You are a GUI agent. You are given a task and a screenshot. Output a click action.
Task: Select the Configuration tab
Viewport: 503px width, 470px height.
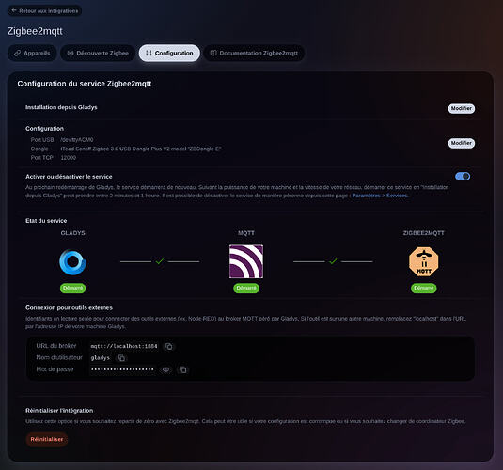[169, 53]
